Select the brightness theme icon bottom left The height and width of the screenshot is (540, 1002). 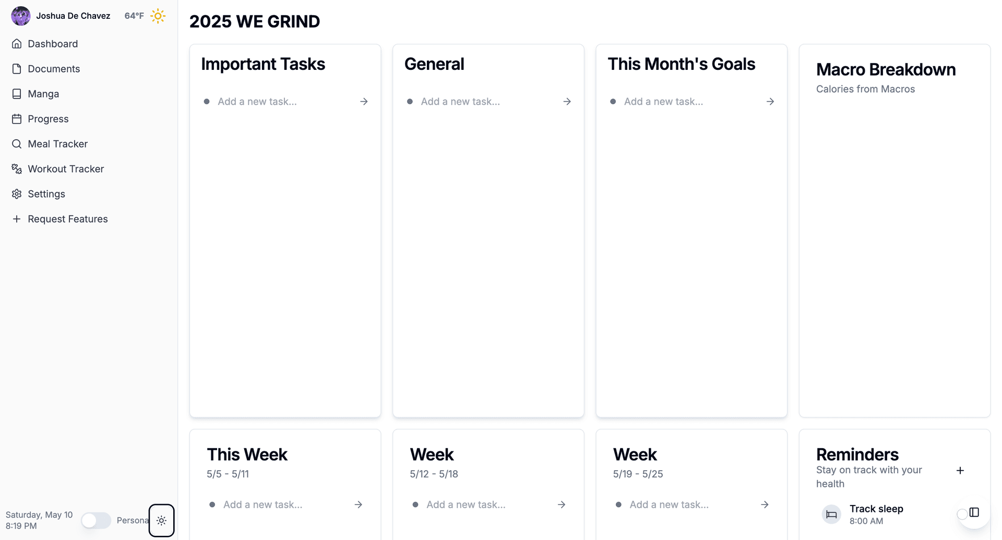click(161, 520)
